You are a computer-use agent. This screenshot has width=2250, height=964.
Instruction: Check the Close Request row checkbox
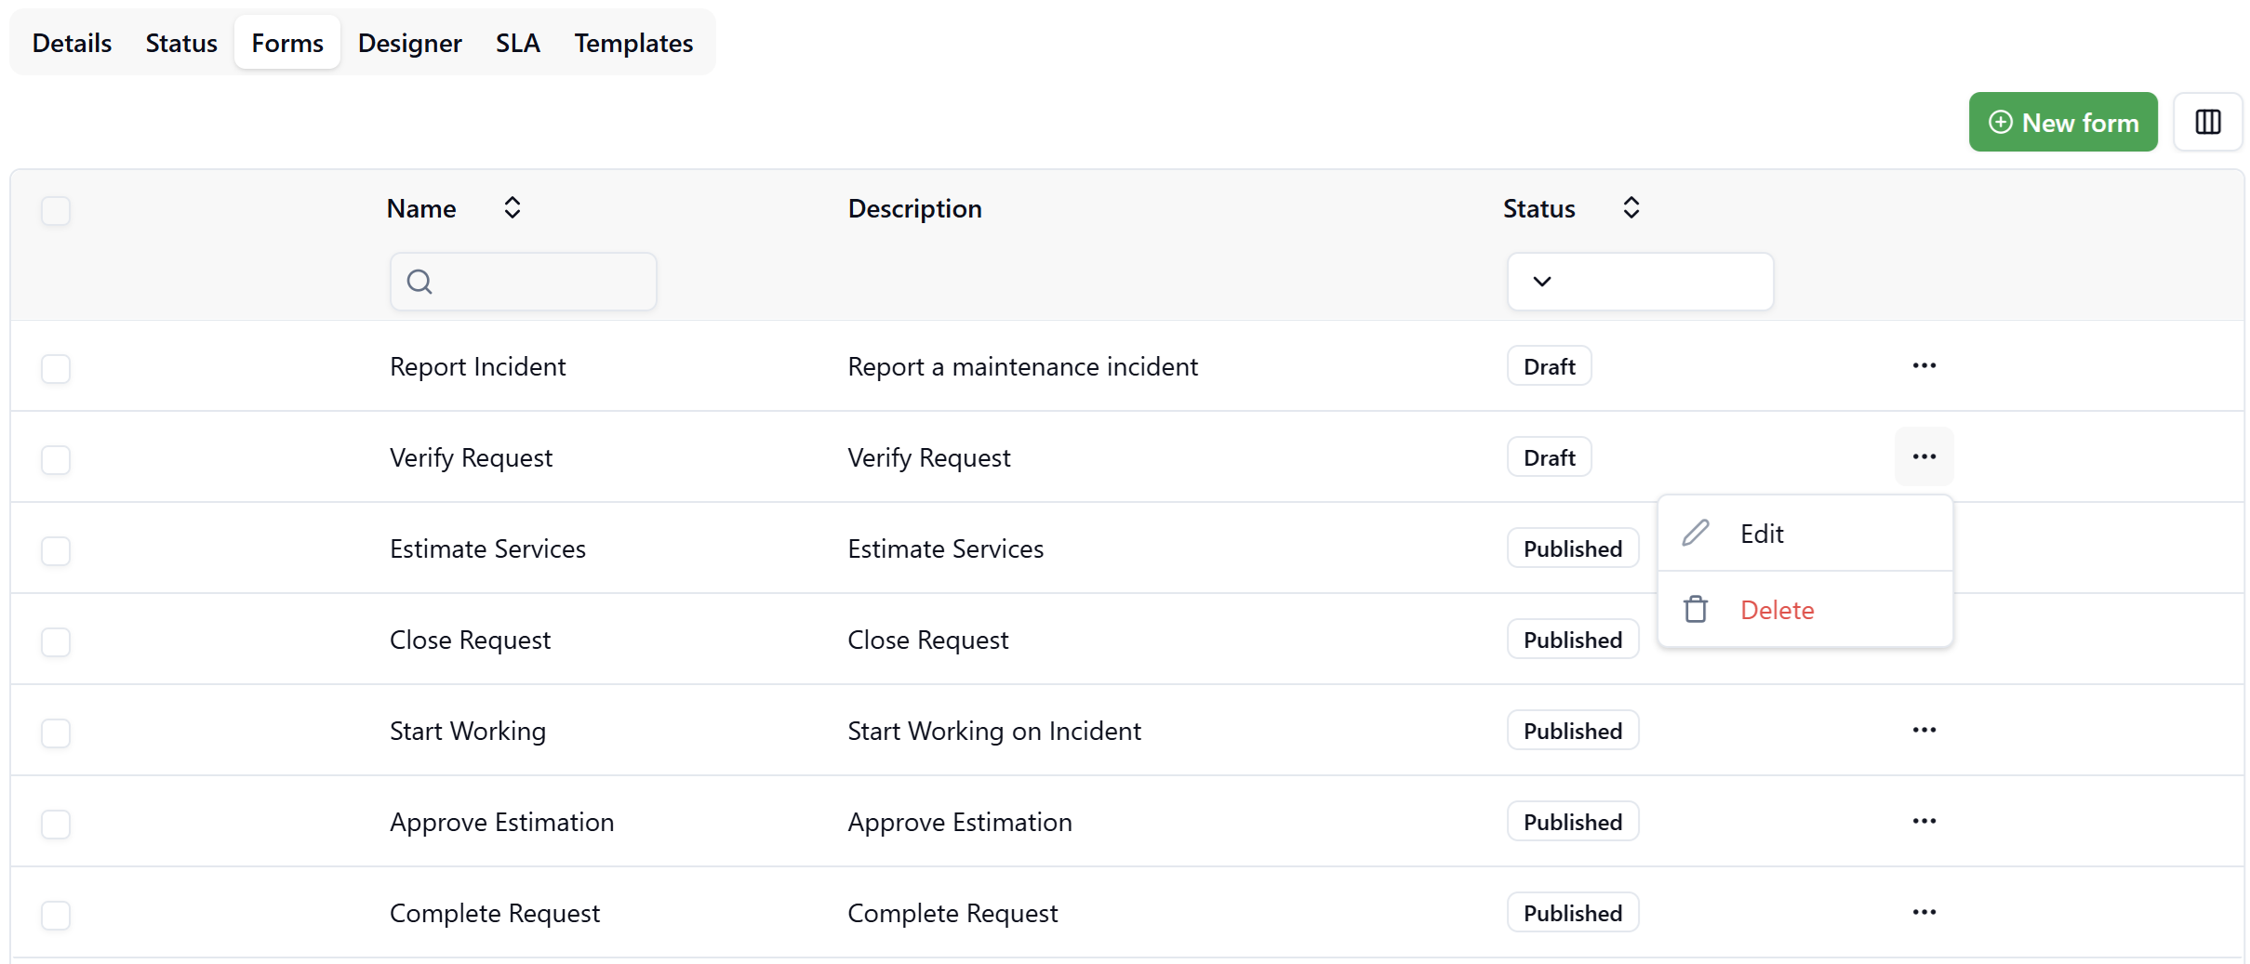tap(56, 641)
